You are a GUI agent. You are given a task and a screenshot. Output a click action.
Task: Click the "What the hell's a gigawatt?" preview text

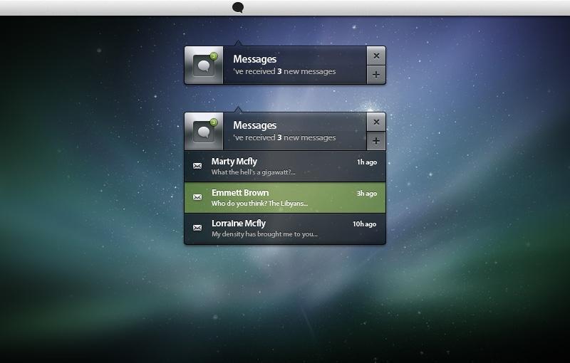point(253,172)
